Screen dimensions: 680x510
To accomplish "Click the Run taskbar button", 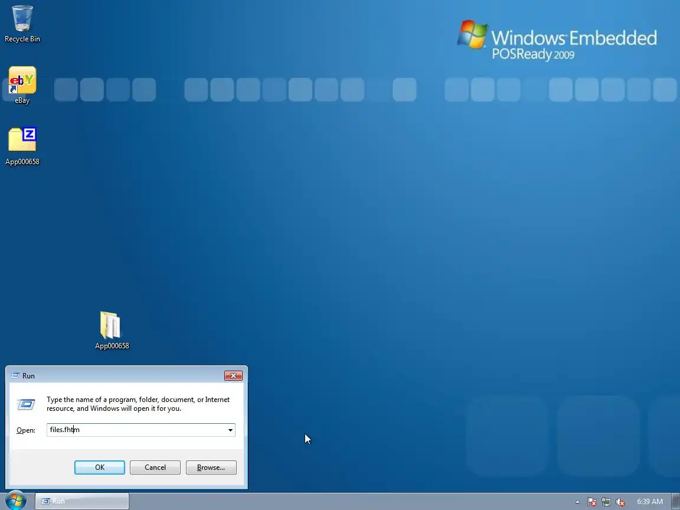I will [x=82, y=501].
